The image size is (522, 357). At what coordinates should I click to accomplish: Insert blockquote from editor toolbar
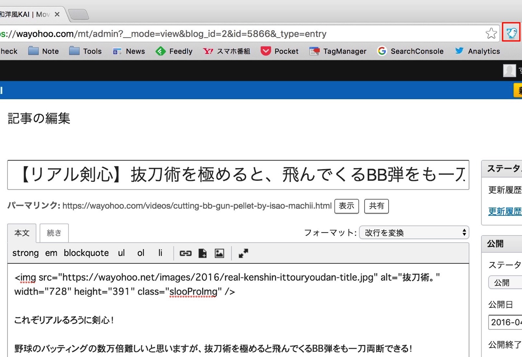pyautogui.click(x=86, y=253)
